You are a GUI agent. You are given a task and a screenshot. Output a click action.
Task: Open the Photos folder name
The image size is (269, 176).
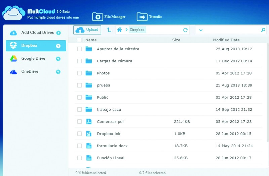click(103, 73)
